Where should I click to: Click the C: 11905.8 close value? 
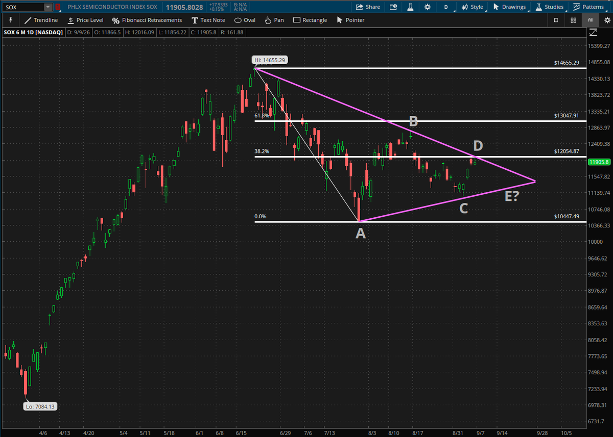click(x=203, y=33)
